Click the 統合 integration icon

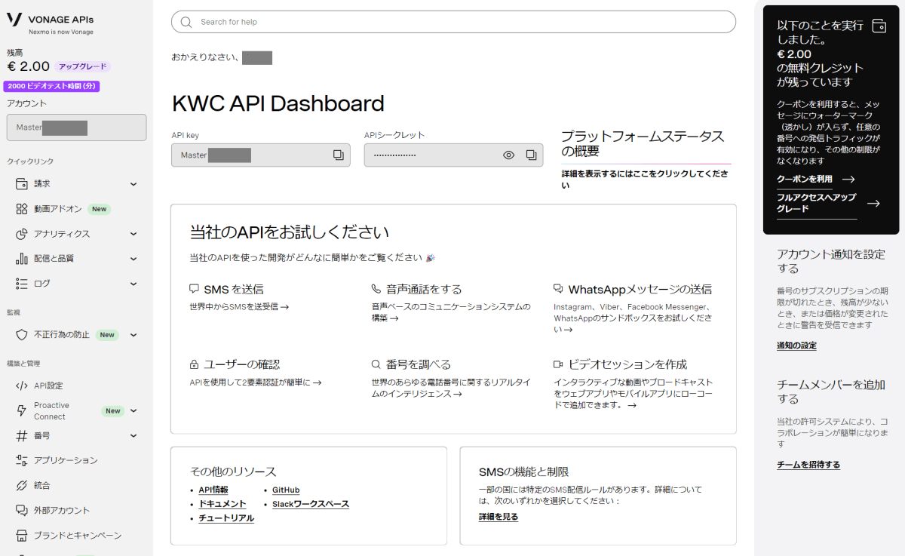21,485
